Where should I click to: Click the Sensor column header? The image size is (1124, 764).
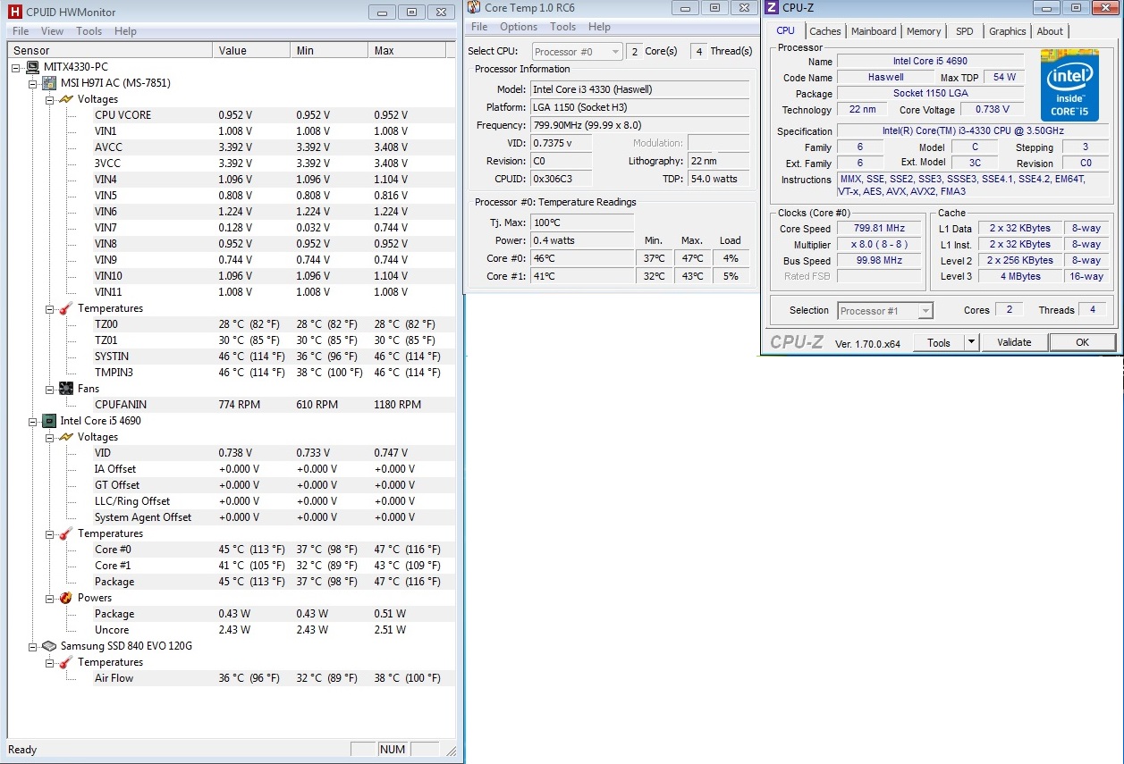pyautogui.click(x=110, y=51)
